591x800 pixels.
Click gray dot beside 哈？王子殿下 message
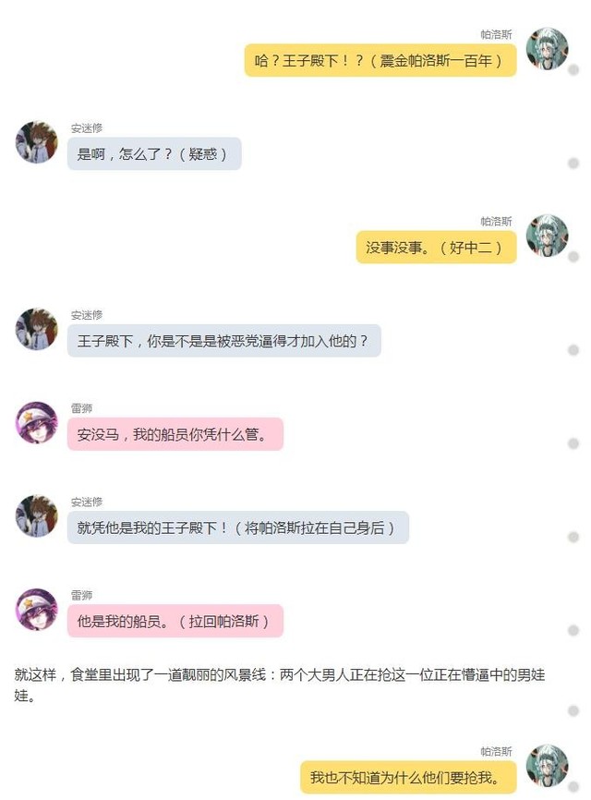pyautogui.click(x=573, y=70)
